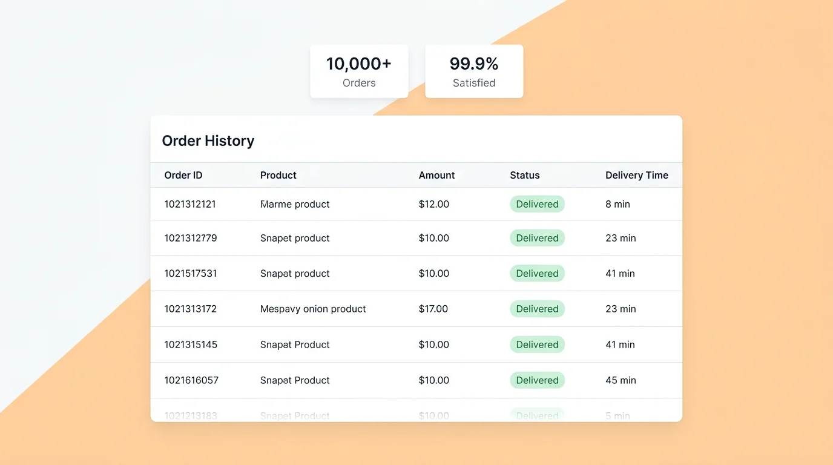Select the Order ID column header
Viewport: 833px width, 465px height.
183,175
